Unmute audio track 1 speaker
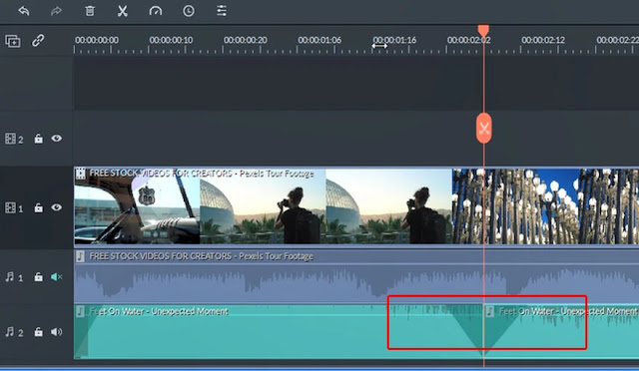Image resolution: width=639 pixels, height=371 pixels. pyautogui.click(x=57, y=277)
